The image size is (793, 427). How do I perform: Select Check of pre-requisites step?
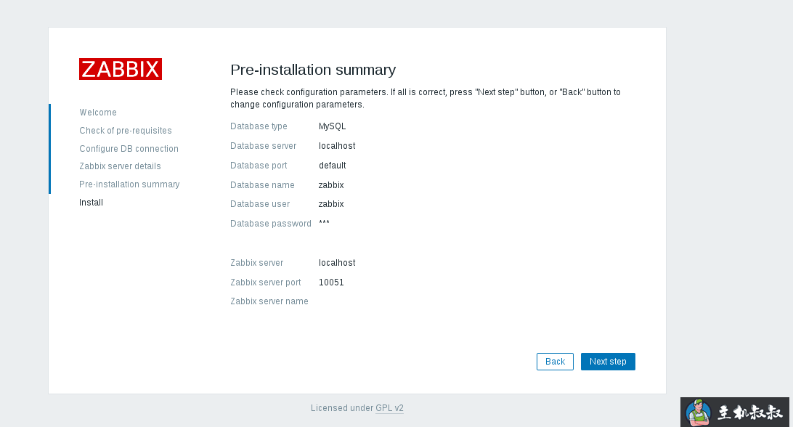[x=126, y=131]
